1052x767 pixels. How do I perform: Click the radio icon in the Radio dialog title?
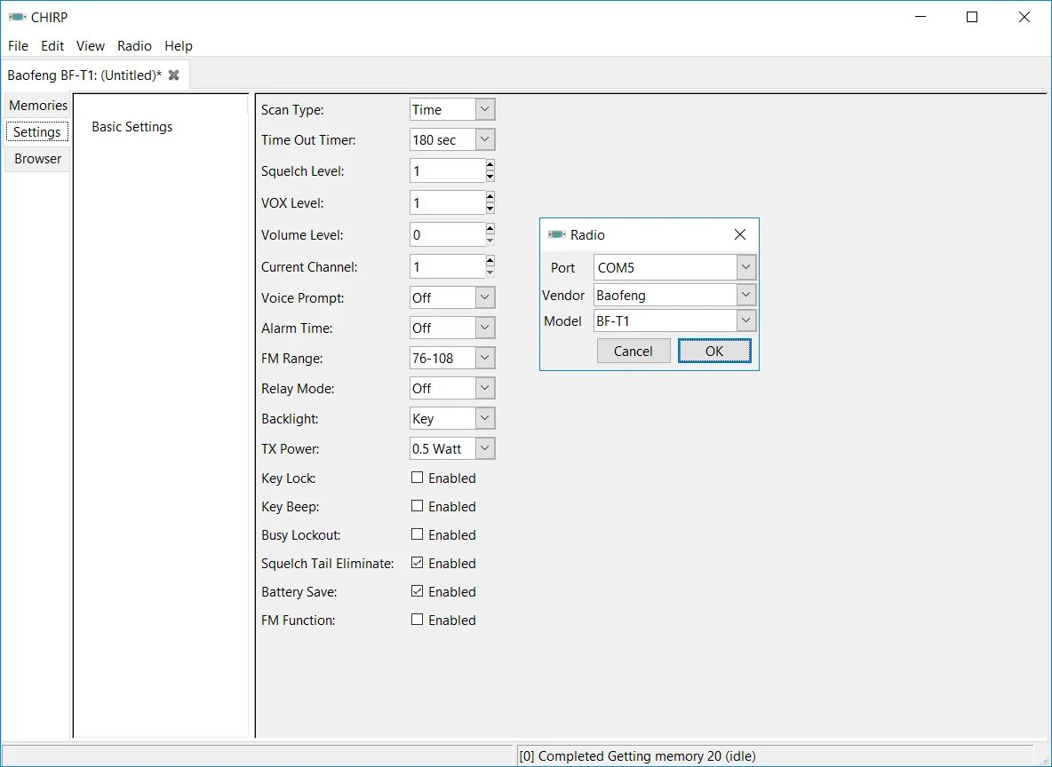(x=557, y=234)
